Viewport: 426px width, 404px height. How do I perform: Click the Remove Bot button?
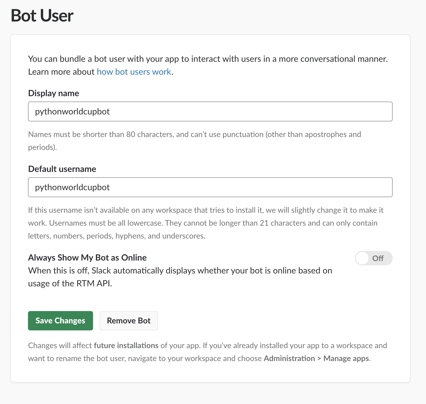129,321
